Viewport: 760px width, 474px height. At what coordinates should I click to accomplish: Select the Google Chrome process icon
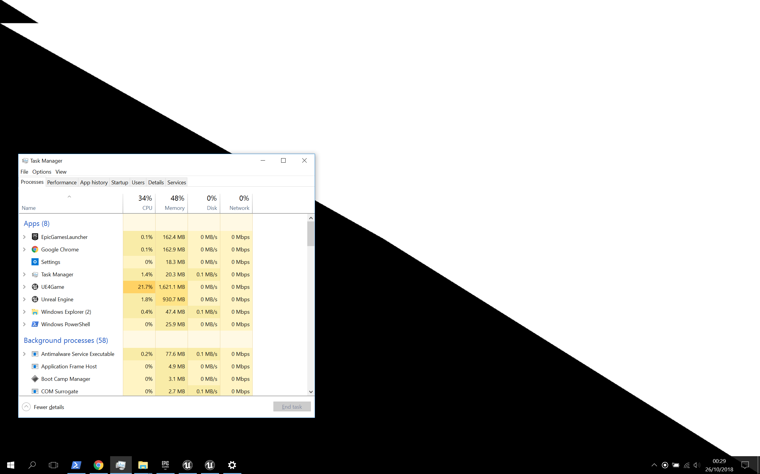coord(35,250)
